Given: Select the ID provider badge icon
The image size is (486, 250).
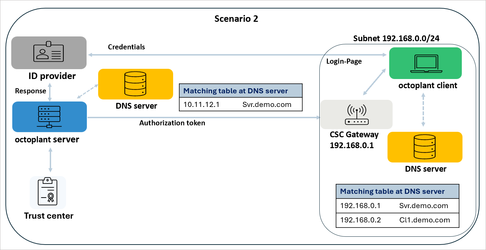Looking at the screenshot, I should (49, 53).
